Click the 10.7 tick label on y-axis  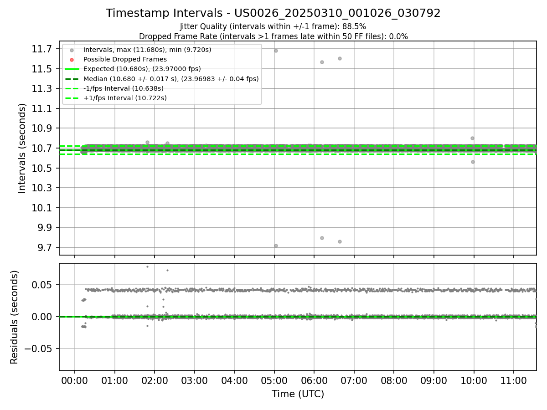42,149
